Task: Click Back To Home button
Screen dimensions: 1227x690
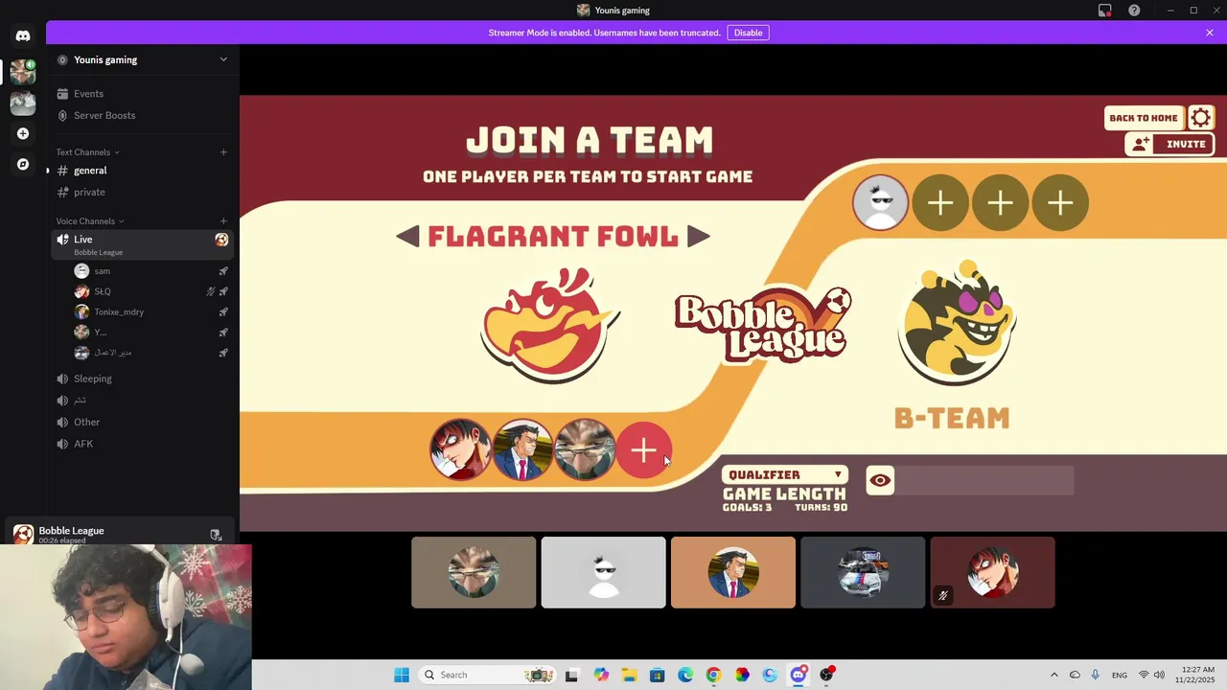Action: click(x=1144, y=118)
